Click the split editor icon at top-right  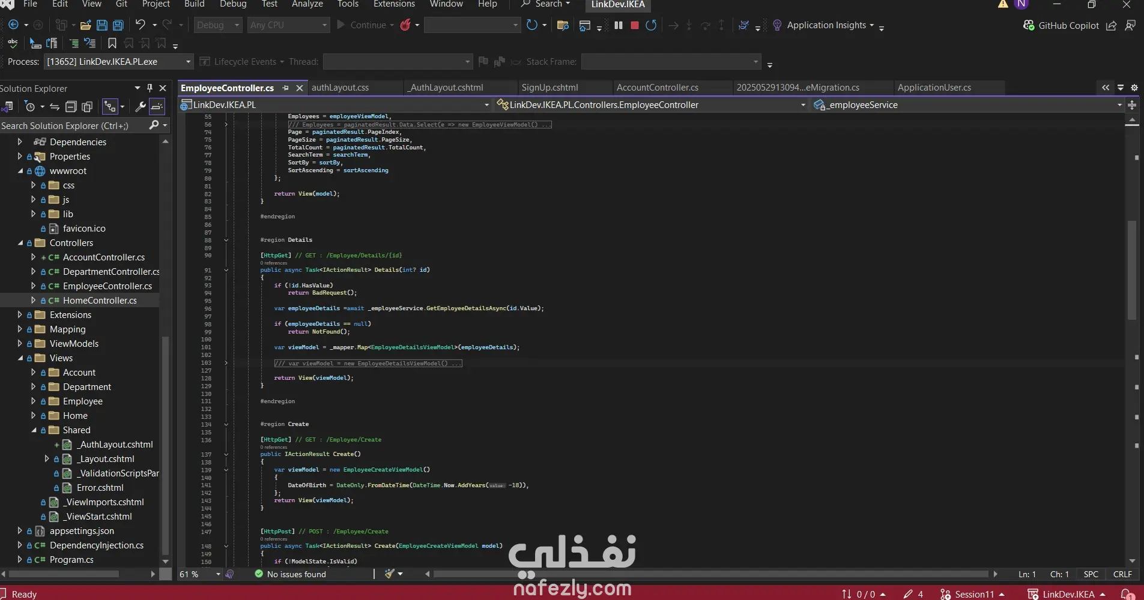pos(1132,105)
